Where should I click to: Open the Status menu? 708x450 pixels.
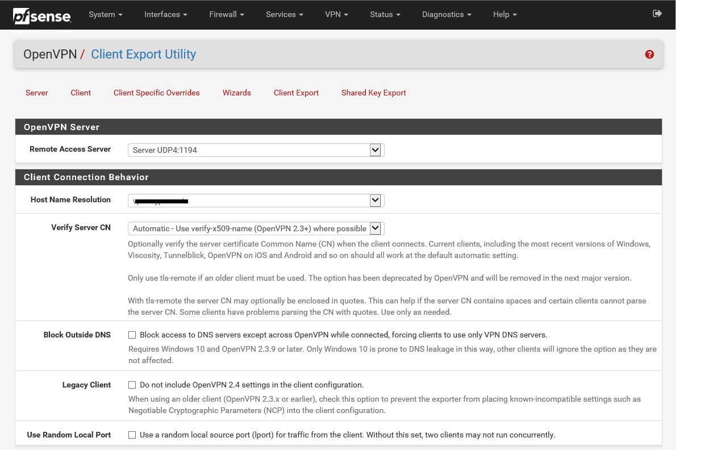pyautogui.click(x=385, y=14)
